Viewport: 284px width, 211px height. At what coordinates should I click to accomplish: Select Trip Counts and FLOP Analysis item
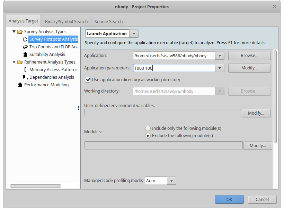coord(53,47)
